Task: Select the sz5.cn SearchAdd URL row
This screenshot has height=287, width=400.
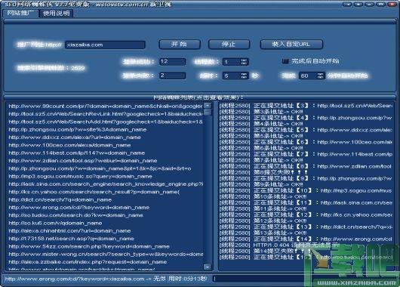Action: point(106,122)
